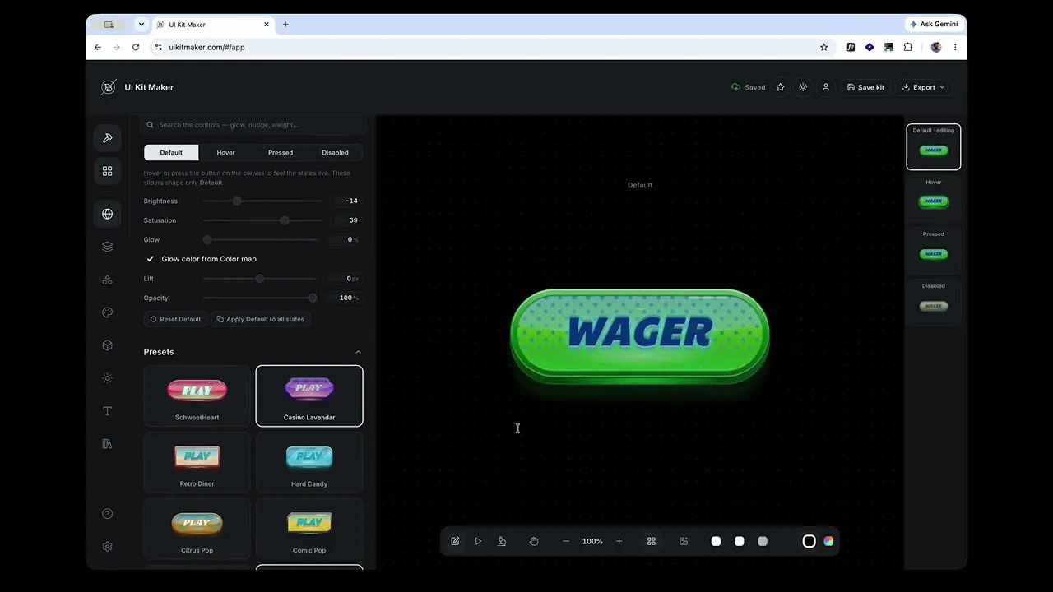Open the Chrome tab search dropdown arrow
Screen dimensions: 1053x592
click(x=141, y=25)
